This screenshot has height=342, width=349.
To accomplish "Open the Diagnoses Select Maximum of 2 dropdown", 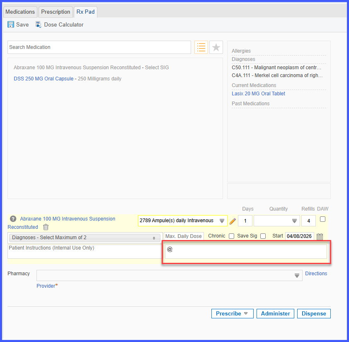I will click(85, 238).
